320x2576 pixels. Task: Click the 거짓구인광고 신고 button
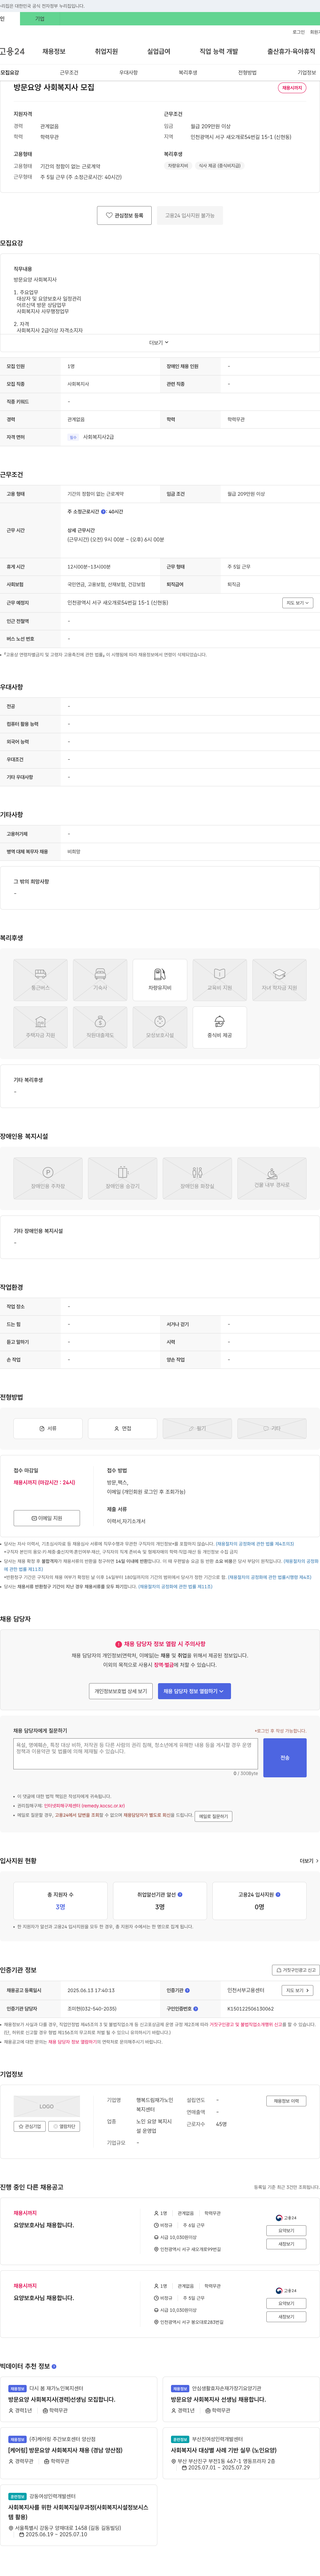tap(296, 1970)
